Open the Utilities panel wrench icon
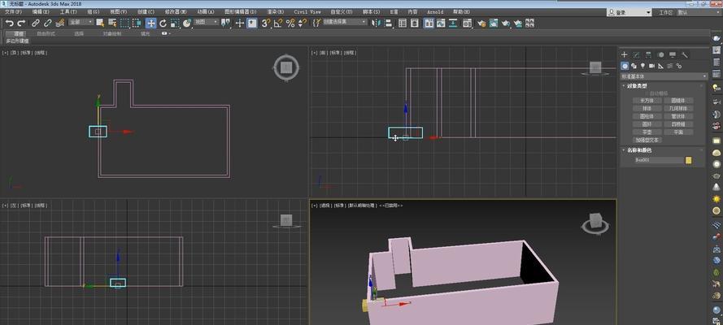 pos(684,54)
